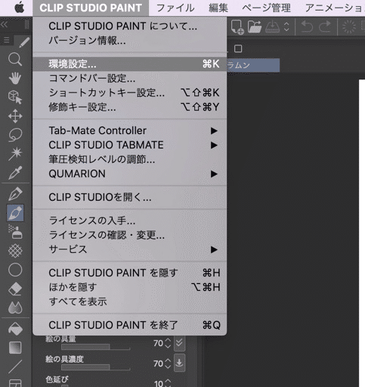
Task: Choose ライセンスの確認・変更... menu entry
Action: (x=129, y=235)
